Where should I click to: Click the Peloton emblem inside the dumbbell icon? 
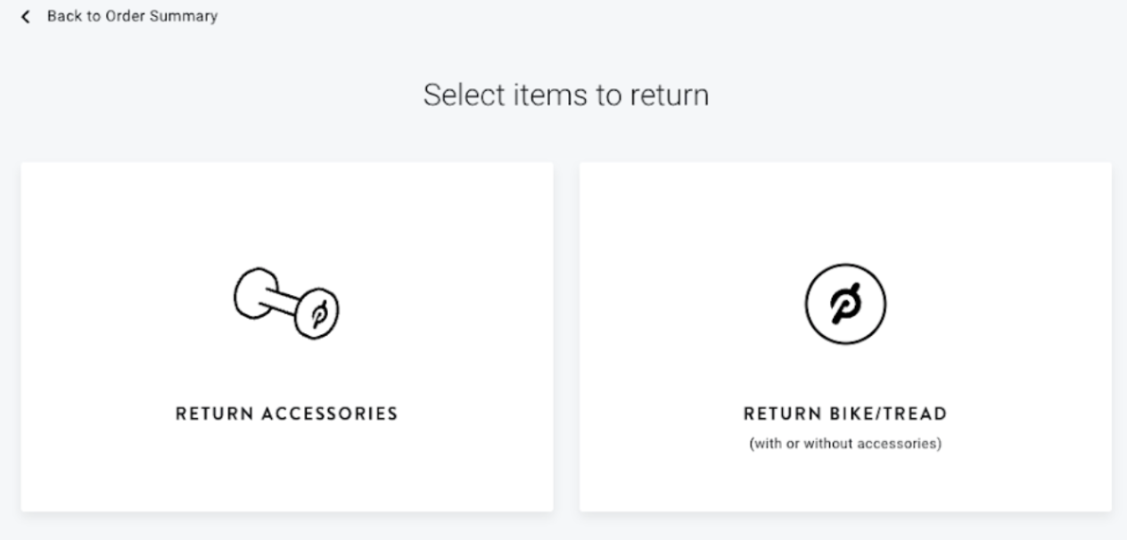(321, 313)
